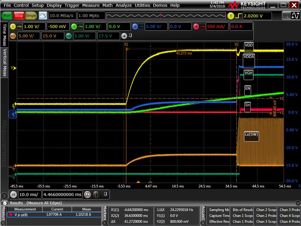Click the 2.0200 V trigger level field
301x226 pixels.
pyautogui.click(x=257, y=16)
